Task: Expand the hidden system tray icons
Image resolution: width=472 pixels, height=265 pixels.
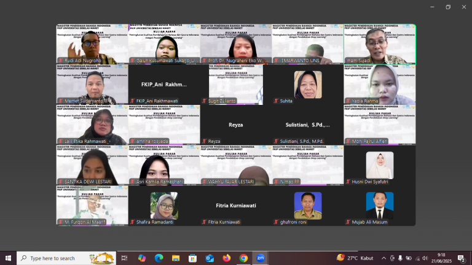Action: tap(383, 258)
